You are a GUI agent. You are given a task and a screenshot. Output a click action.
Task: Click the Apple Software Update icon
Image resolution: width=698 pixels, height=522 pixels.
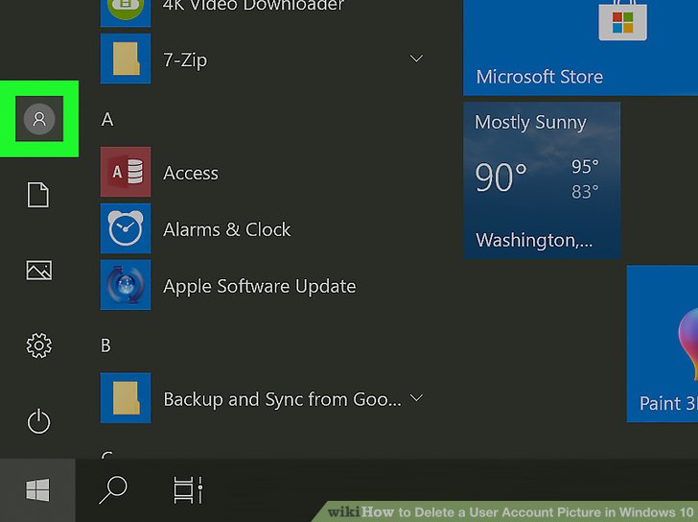(x=126, y=285)
